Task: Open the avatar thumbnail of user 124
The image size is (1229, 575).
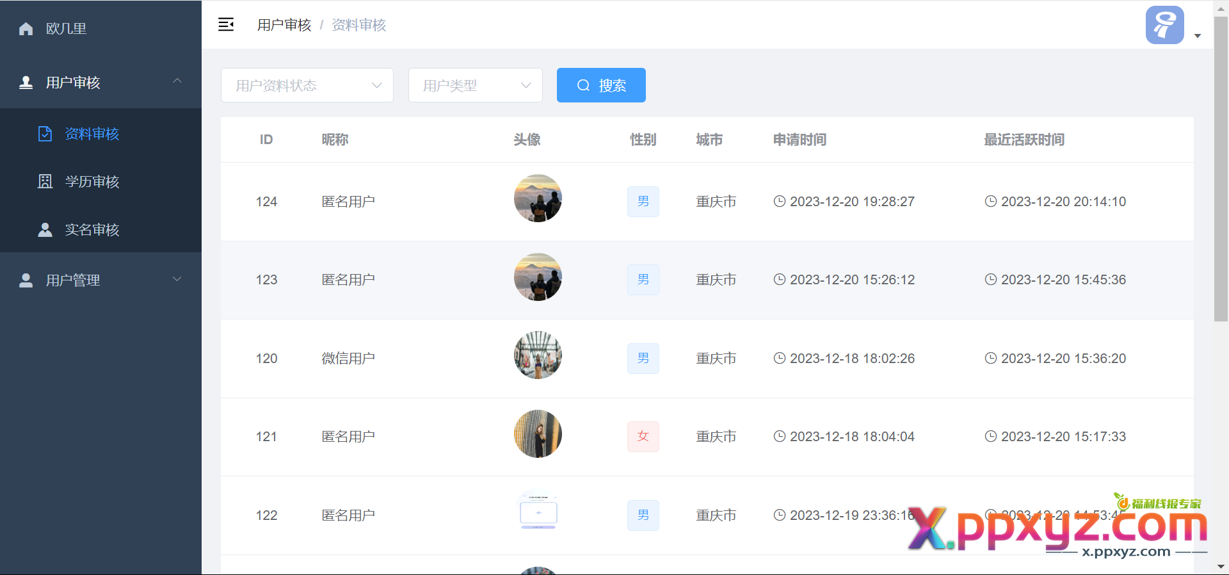Action: (x=538, y=198)
